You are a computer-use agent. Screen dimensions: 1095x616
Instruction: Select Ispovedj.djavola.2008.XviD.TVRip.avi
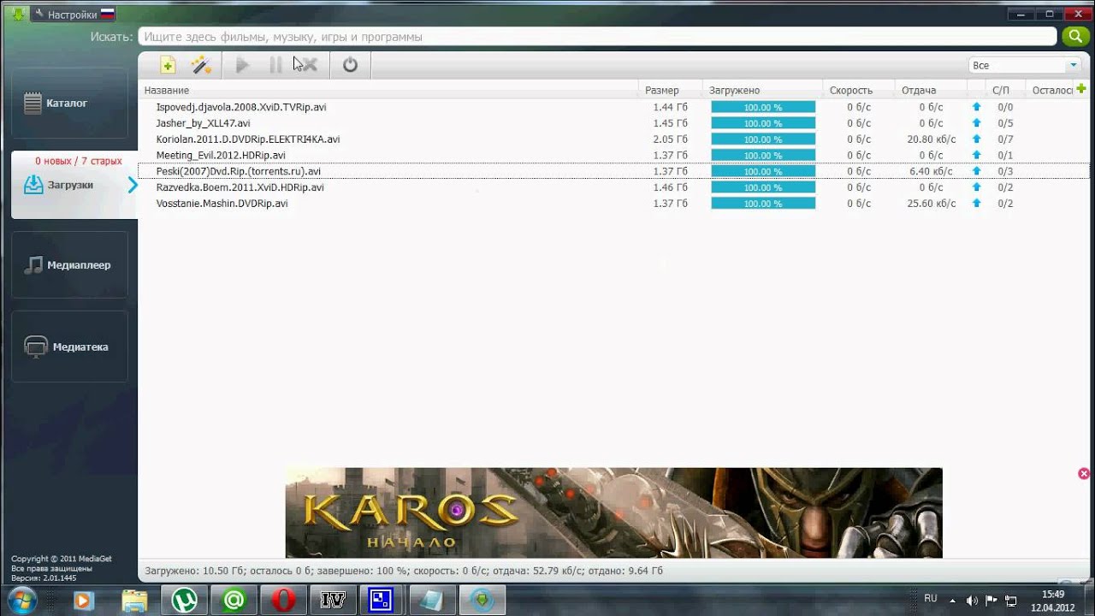(x=241, y=107)
